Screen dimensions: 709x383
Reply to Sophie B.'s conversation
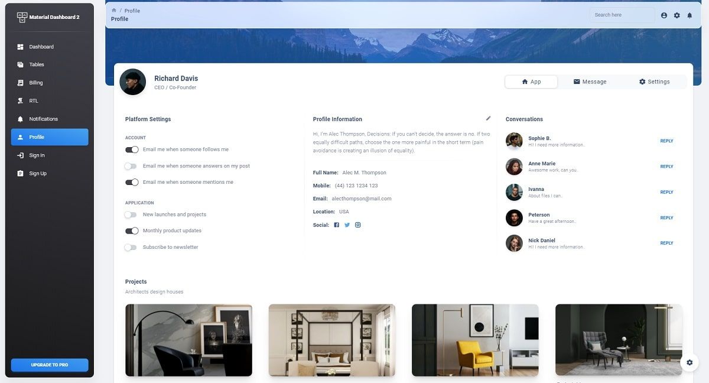point(666,141)
